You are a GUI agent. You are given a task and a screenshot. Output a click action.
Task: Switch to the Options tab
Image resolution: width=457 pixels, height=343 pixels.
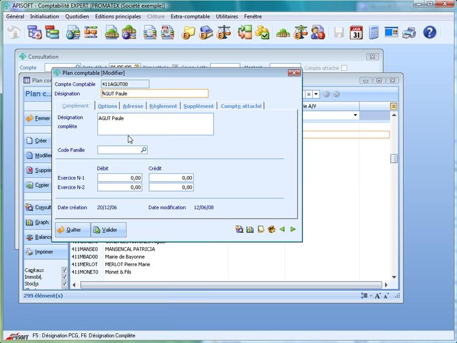point(108,106)
